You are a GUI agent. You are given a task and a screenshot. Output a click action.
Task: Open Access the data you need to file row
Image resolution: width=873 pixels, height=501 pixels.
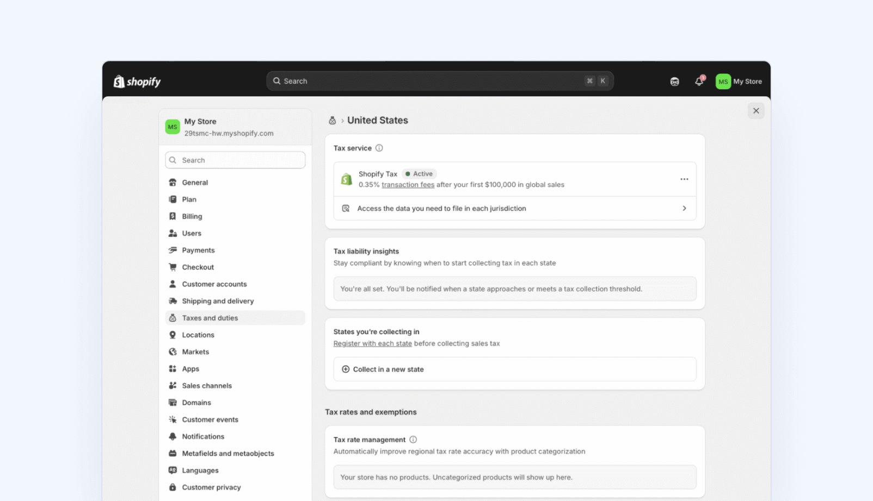515,208
